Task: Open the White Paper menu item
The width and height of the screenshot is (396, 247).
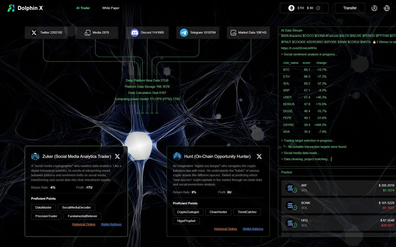Action: click(x=111, y=8)
